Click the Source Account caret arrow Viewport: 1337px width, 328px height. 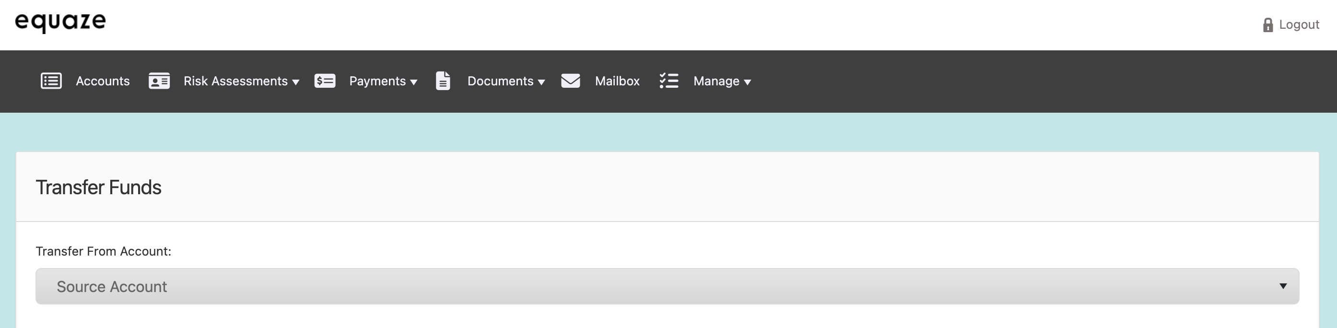(x=1283, y=286)
